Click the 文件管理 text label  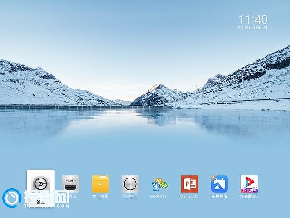[100, 197]
